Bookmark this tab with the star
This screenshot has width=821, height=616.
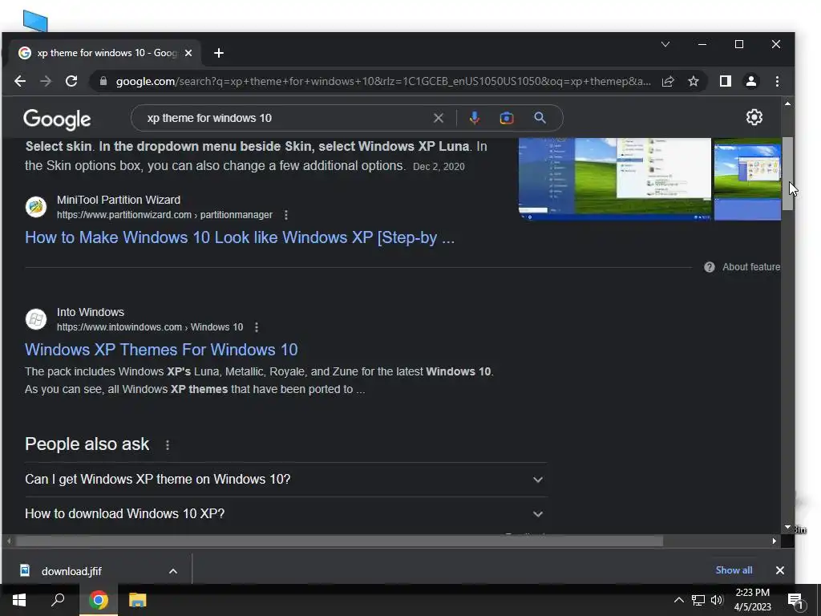coord(694,81)
